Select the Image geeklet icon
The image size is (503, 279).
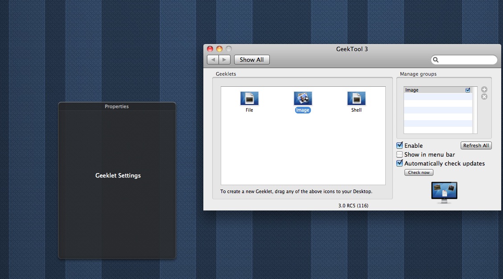[x=303, y=98]
